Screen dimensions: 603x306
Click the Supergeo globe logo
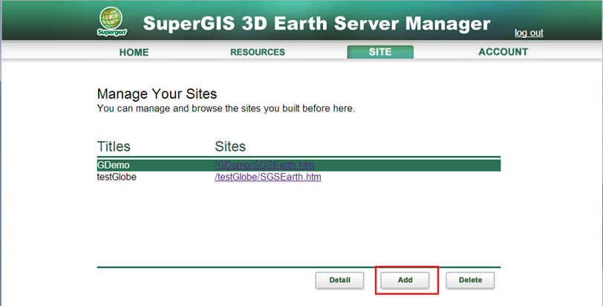point(111,22)
